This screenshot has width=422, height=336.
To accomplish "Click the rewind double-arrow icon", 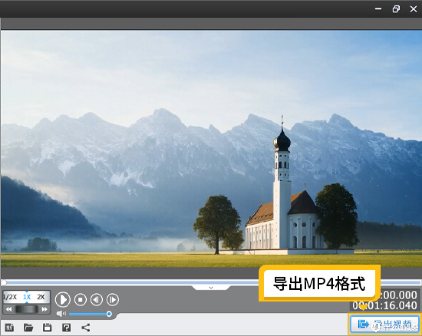I will [x=9, y=309].
